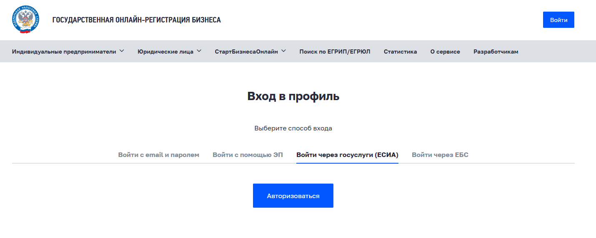
Task: Click the Federal Tax Service logo
Action: point(26,20)
